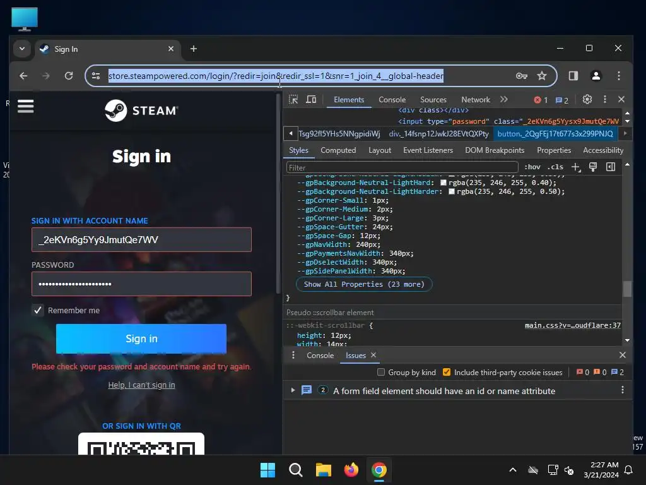Show the red error count badge
The height and width of the screenshot is (485, 646).
[541, 100]
